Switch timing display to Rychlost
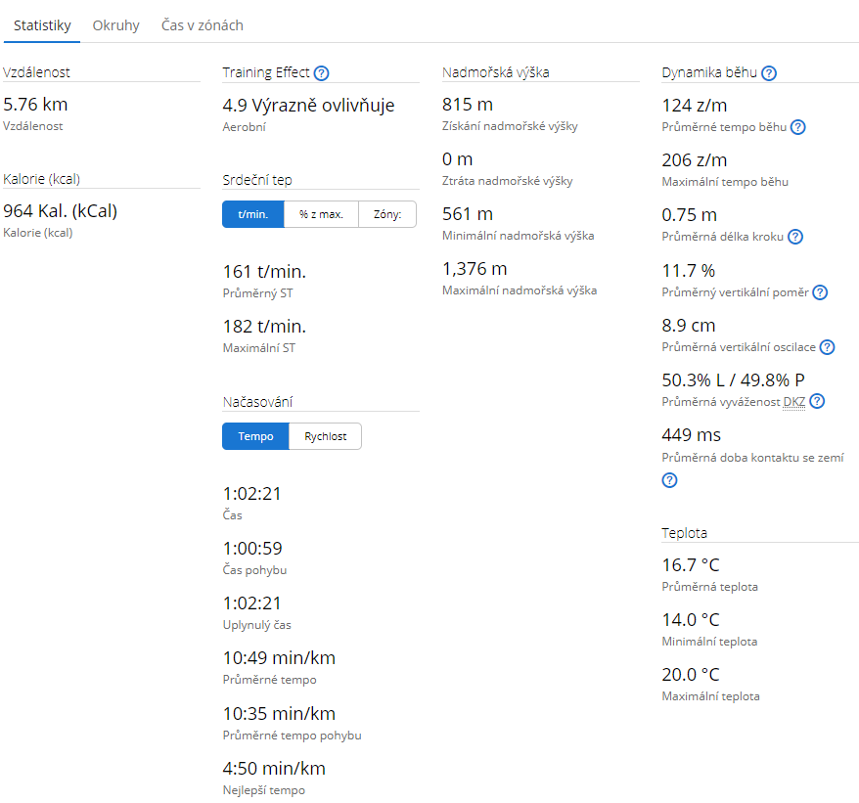 (325, 436)
